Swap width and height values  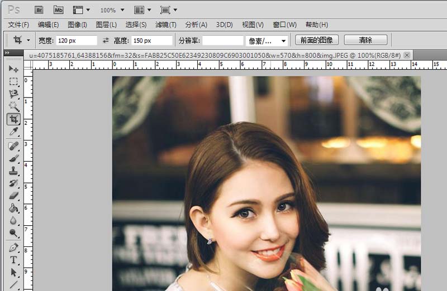click(x=106, y=41)
